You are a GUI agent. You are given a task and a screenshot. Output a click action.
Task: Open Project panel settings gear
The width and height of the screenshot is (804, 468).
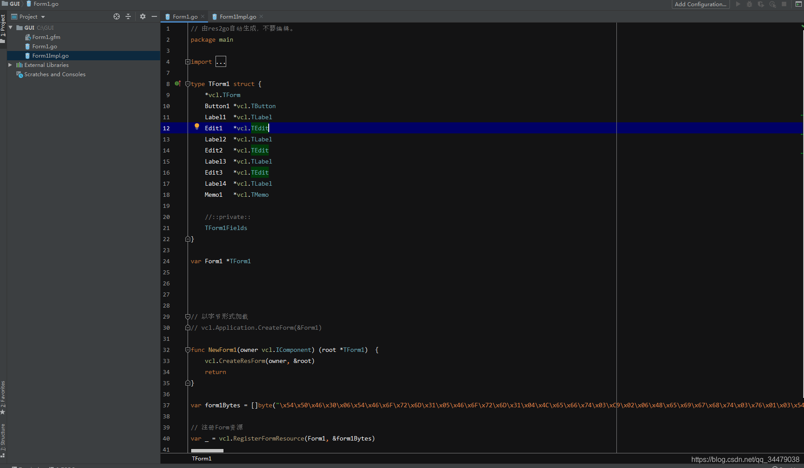pos(143,16)
